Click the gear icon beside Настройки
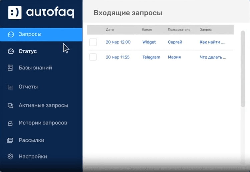This screenshot has height=172, width=250. click(10, 157)
